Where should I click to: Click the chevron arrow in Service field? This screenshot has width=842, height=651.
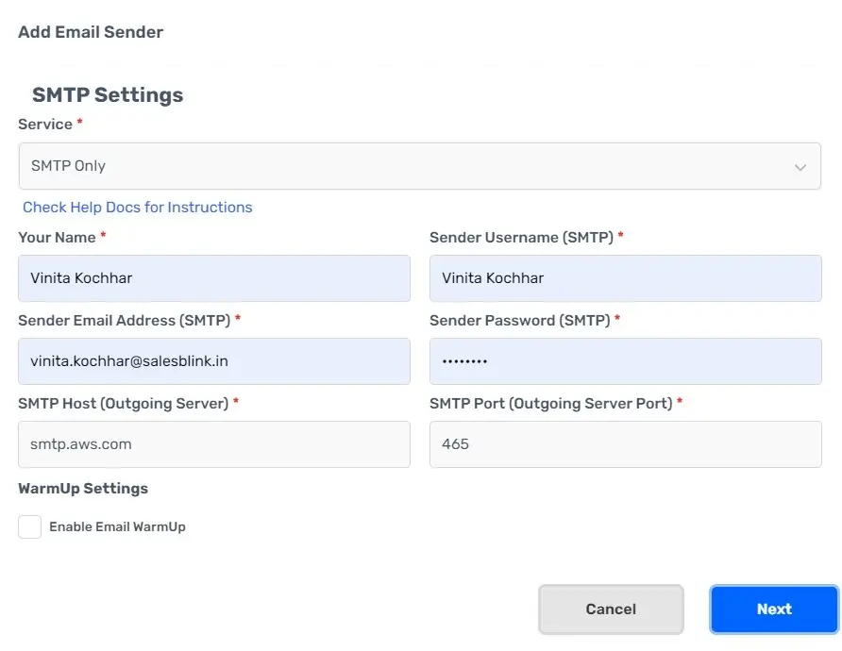click(x=800, y=167)
